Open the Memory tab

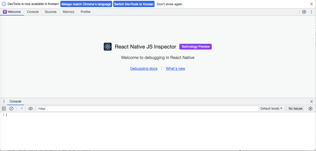pos(68,12)
